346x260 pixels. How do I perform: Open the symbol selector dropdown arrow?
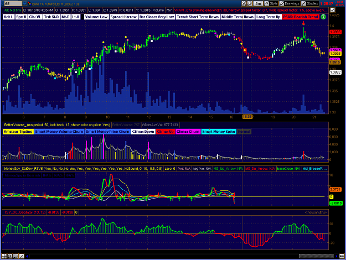click(x=24, y=3)
